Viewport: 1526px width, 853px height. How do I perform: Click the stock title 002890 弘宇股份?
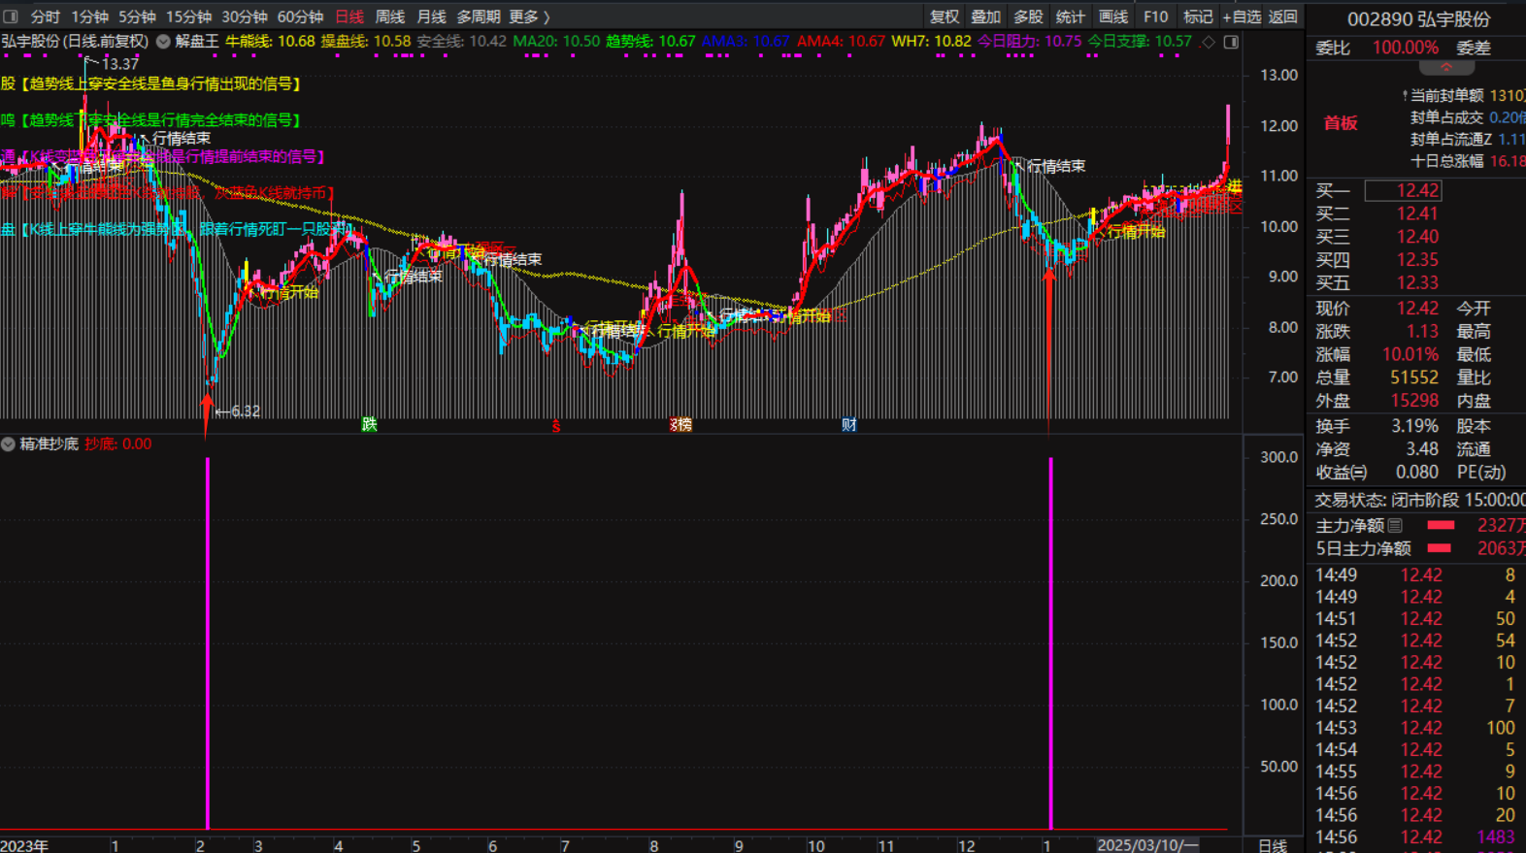(1418, 19)
